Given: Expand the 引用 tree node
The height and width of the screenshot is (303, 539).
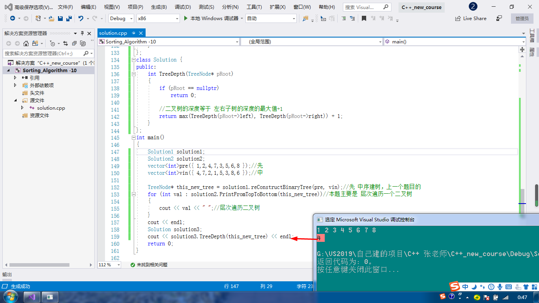Looking at the screenshot, I should tap(15, 78).
